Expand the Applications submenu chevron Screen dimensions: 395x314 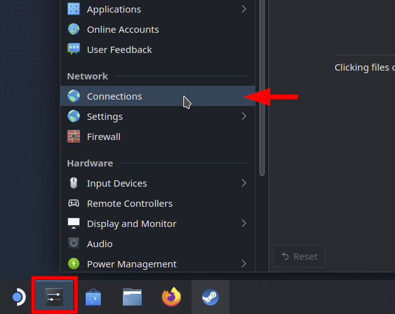[x=244, y=9]
